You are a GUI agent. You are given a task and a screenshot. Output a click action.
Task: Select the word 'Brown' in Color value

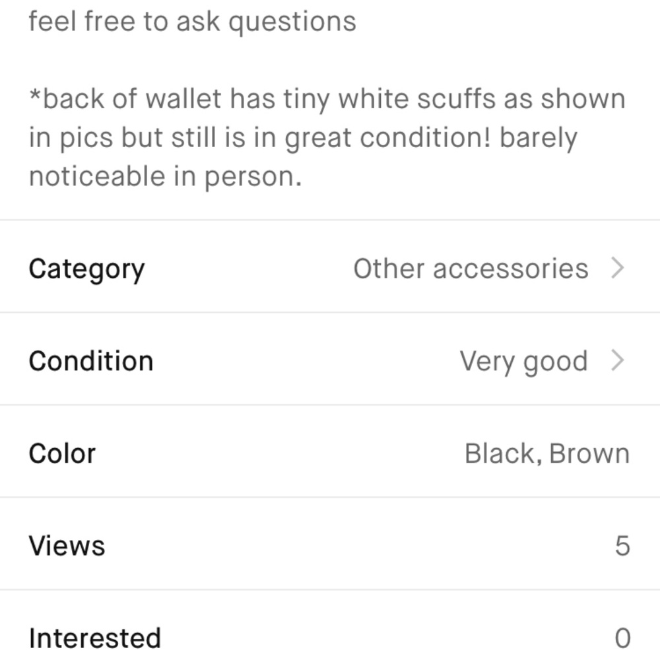[589, 453]
